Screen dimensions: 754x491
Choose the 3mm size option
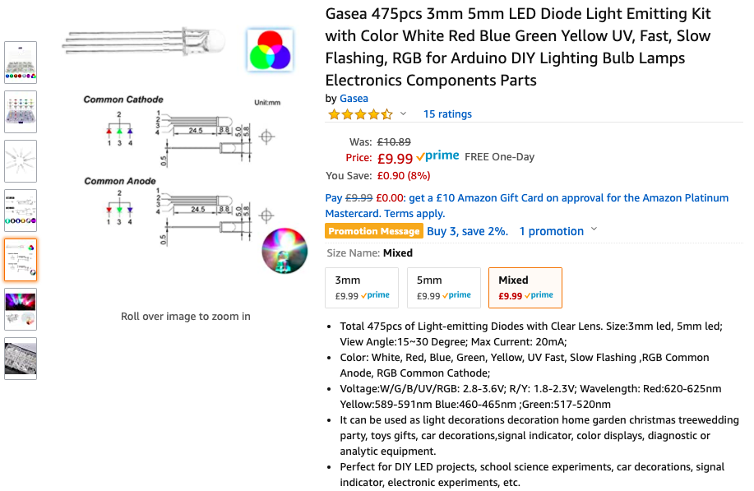362,288
